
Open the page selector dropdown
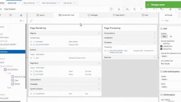[x=112, y=9]
